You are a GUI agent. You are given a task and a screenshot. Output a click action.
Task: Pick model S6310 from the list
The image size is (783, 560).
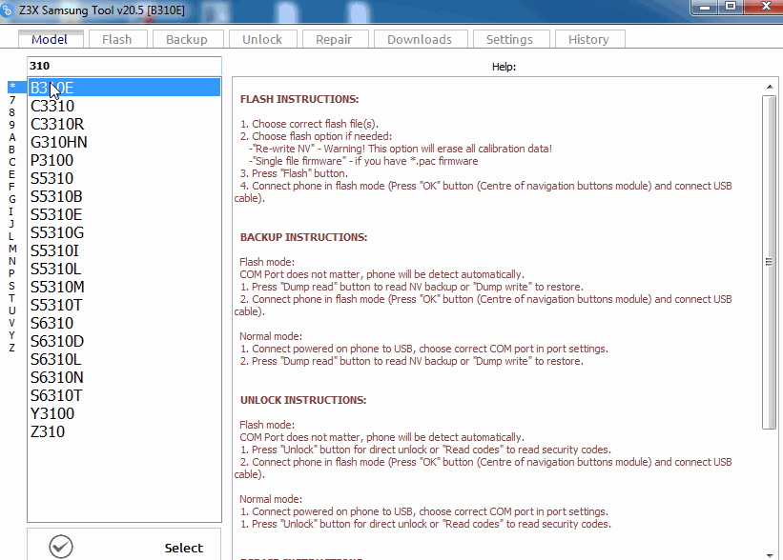click(124, 323)
